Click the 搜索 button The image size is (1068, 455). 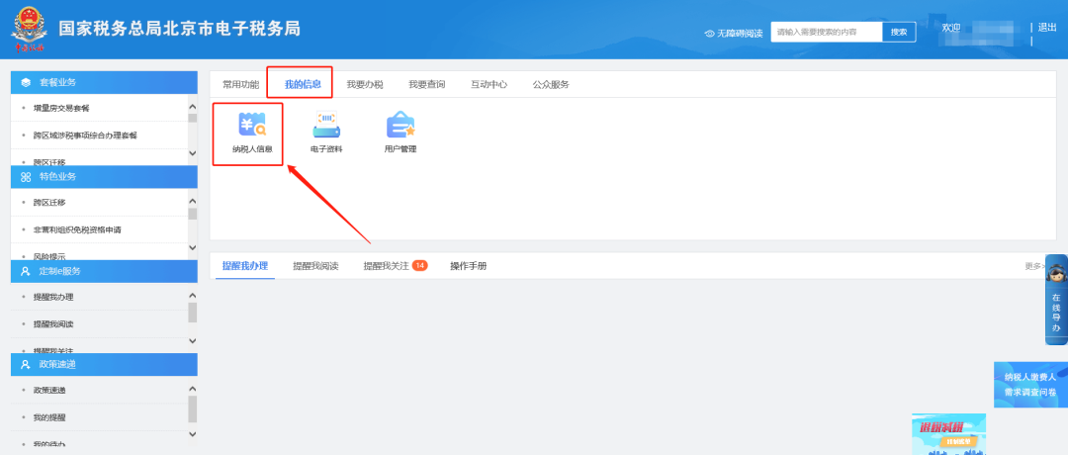tap(899, 32)
